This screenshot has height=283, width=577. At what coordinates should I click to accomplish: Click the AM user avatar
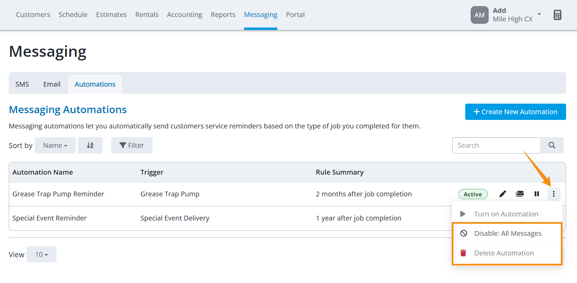tap(479, 15)
